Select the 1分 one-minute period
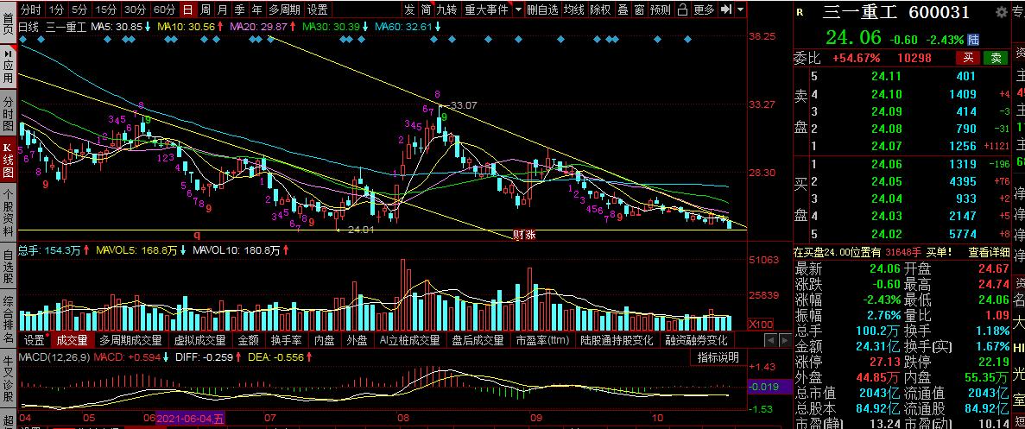This screenshot has height=429, width=1025. click(56, 9)
